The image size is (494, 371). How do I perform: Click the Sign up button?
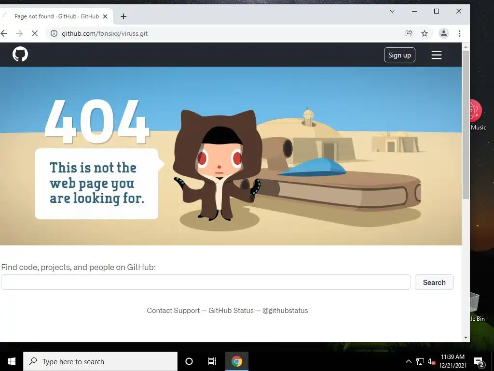(399, 55)
